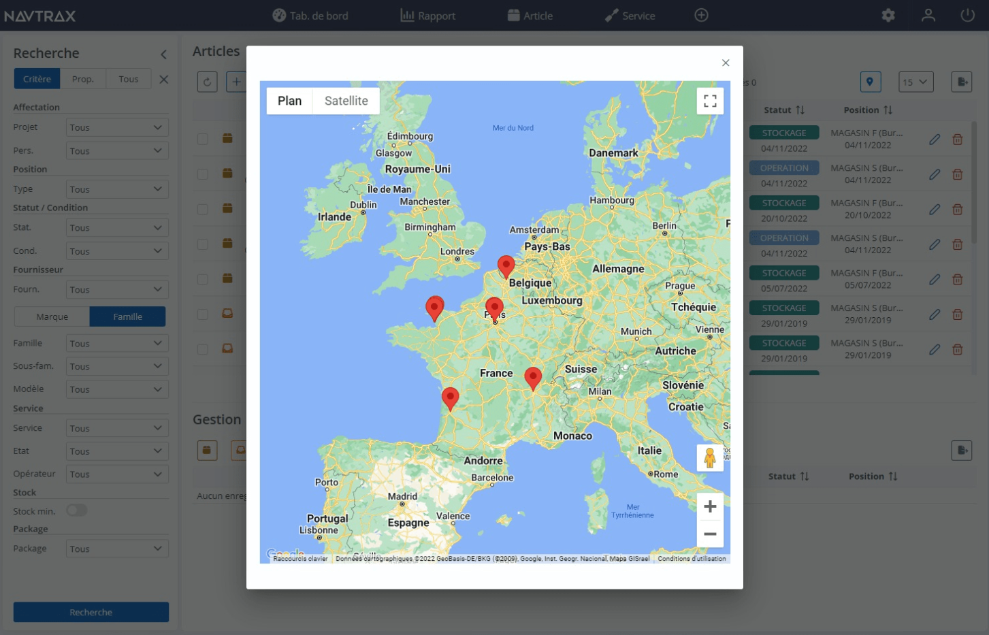Click the location pin icon above the articles table
Image resolution: width=989 pixels, height=635 pixels.
click(872, 81)
